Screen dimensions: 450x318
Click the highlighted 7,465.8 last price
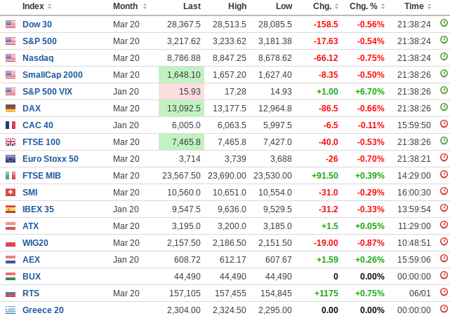click(x=181, y=142)
